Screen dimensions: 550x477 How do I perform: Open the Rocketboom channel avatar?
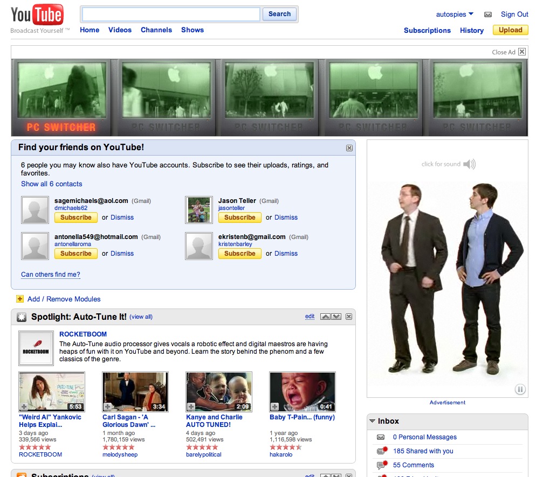click(36, 348)
